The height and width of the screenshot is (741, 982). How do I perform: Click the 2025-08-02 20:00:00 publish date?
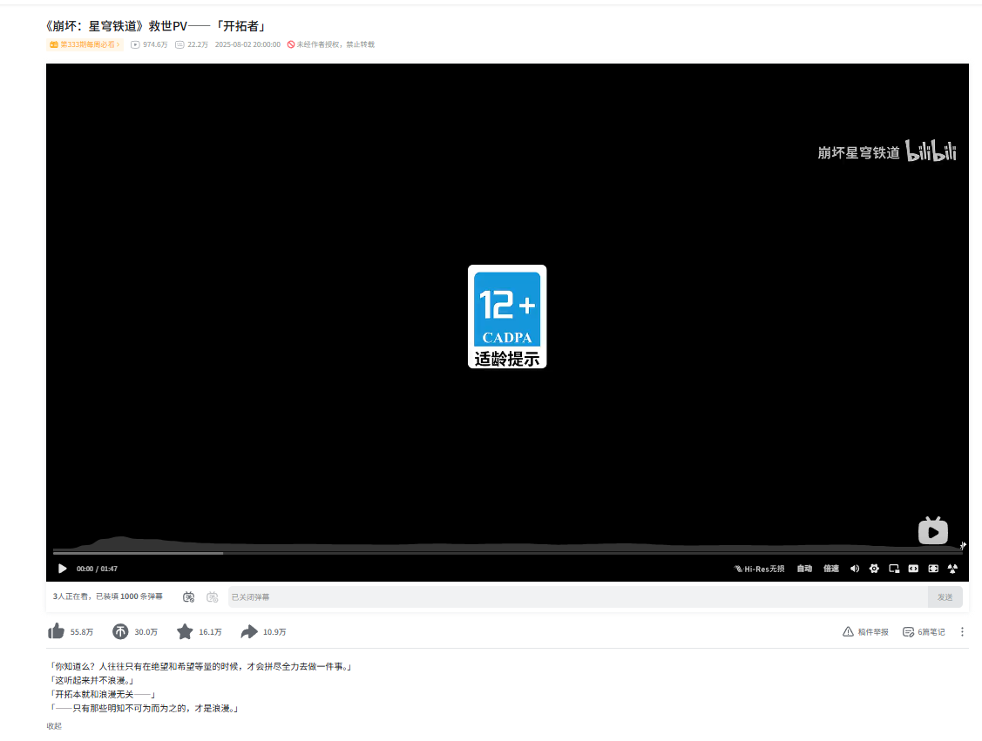[x=247, y=44]
